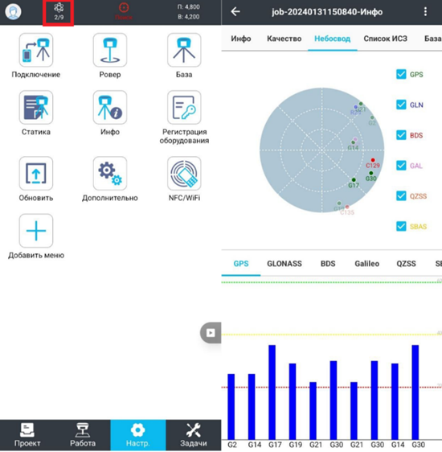Open the Ровер rover setup icon
This screenshot has width=442, height=452.
click(110, 50)
